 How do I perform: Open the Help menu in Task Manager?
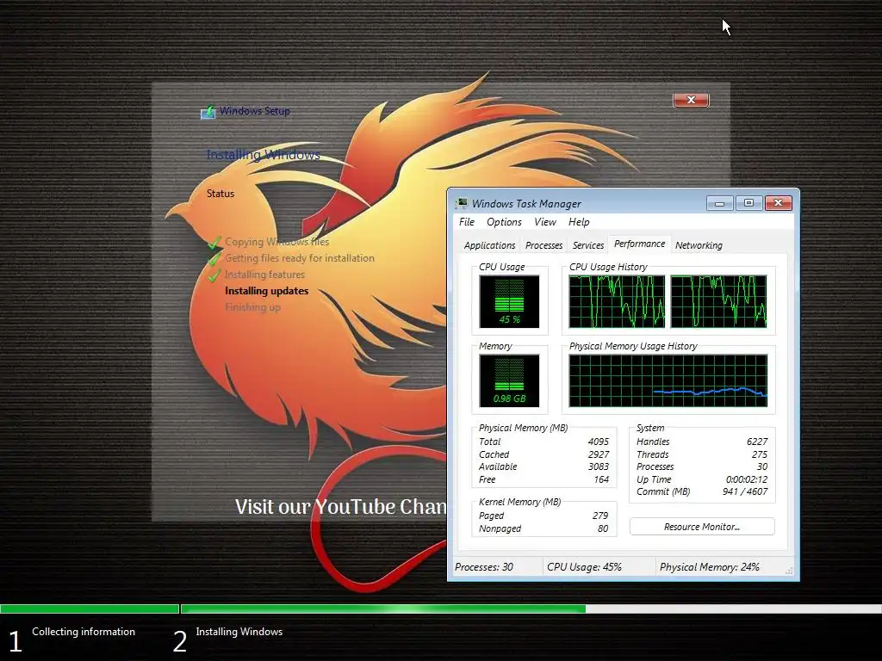(x=579, y=222)
